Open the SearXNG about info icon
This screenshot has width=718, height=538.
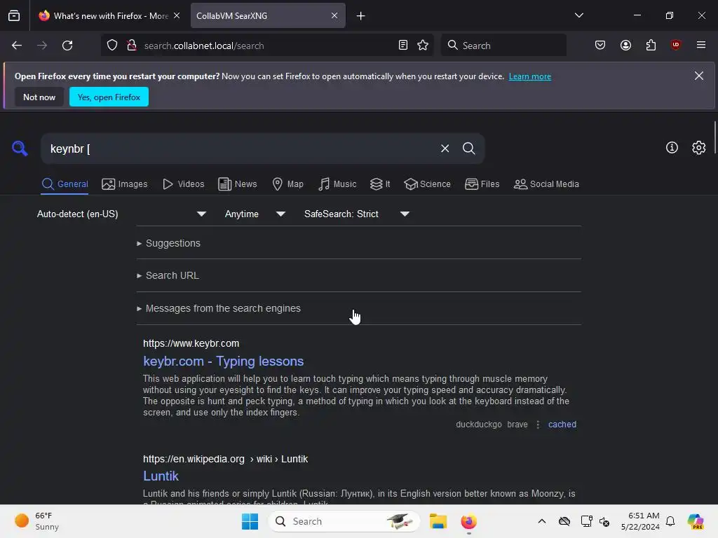click(672, 148)
